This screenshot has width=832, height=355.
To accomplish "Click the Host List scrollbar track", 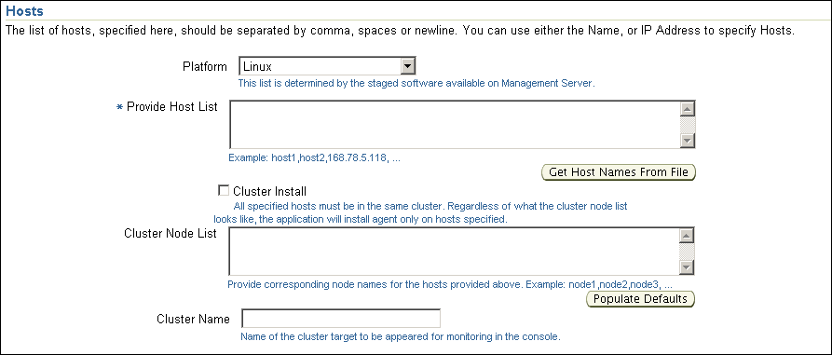I will pyautogui.click(x=688, y=125).
